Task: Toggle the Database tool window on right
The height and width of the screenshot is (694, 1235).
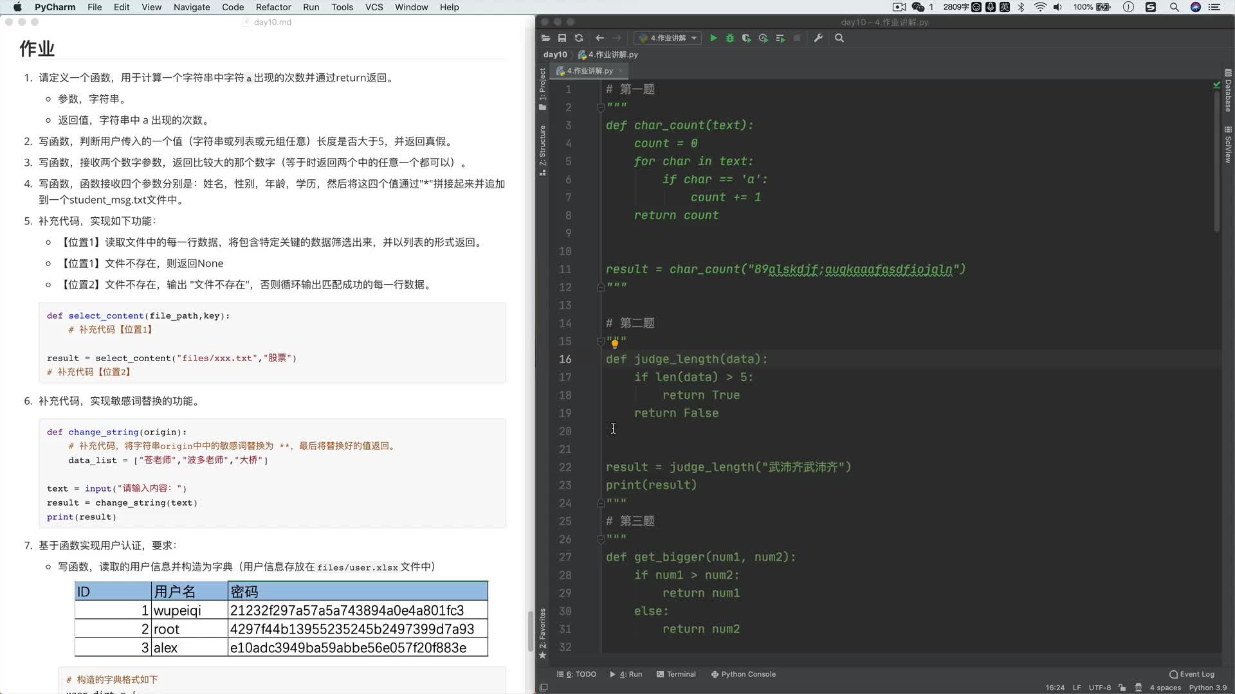Action: pyautogui.click(x=1228, y=90)
